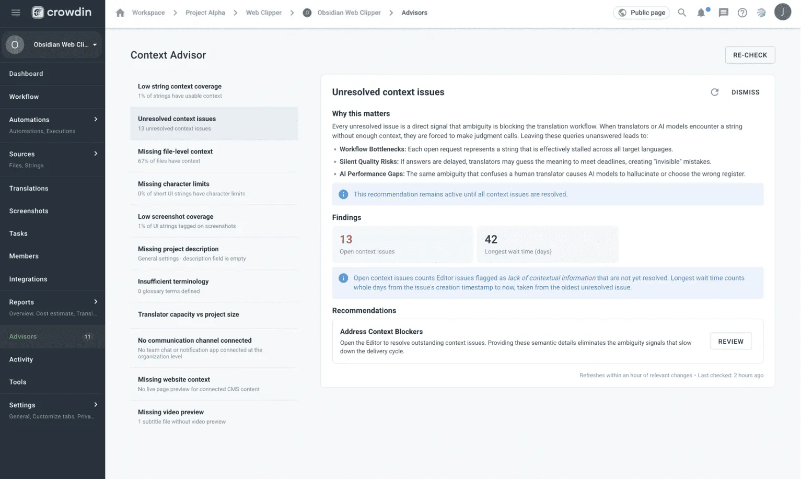
Task: Select Missing video preview advisor
Action: click(214, 416)
